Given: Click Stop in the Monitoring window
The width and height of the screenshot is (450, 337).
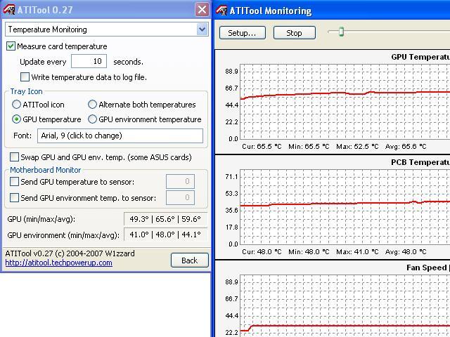Looking at the screenshot, I should (x=294, y=33).
